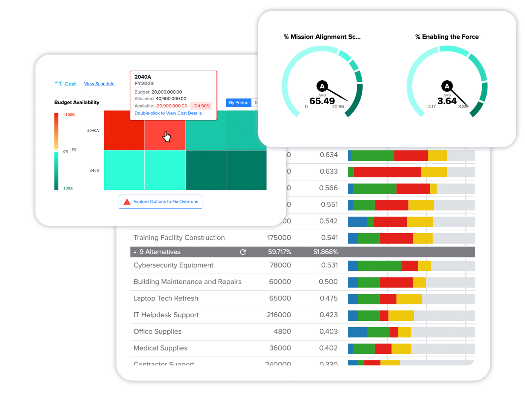
Task: Click the red-to-green budget availability color scale
Action: 56,151
